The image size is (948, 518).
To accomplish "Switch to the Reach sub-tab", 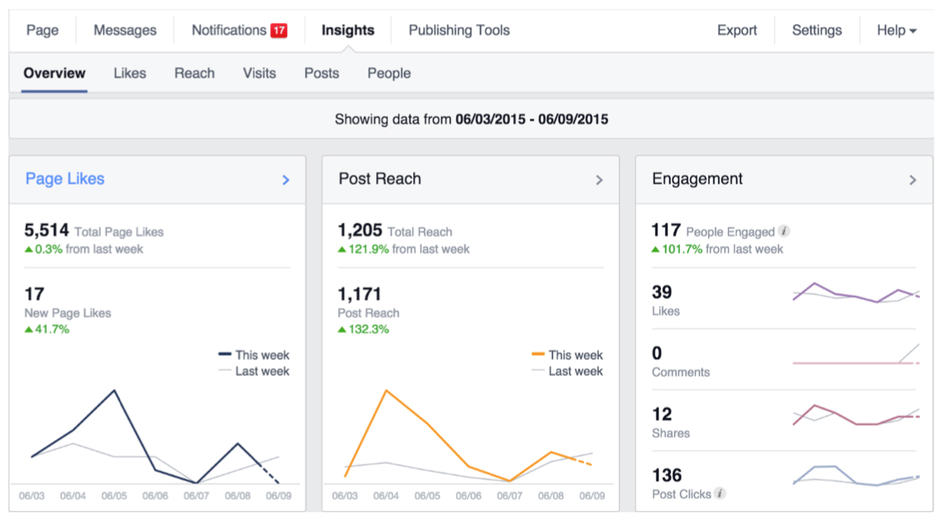I will [x=195, y=73].
